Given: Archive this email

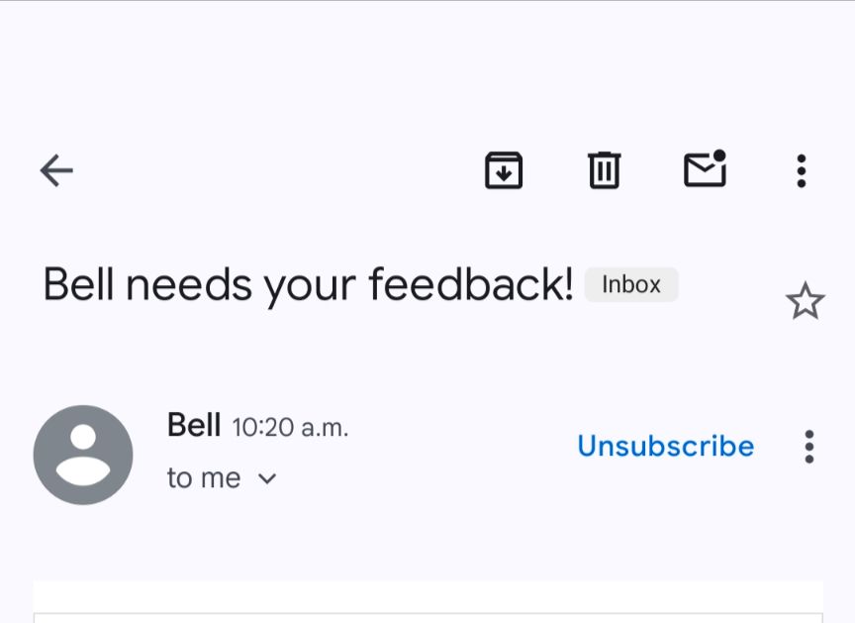Looking at the screenshot, I should pos(504,169).
